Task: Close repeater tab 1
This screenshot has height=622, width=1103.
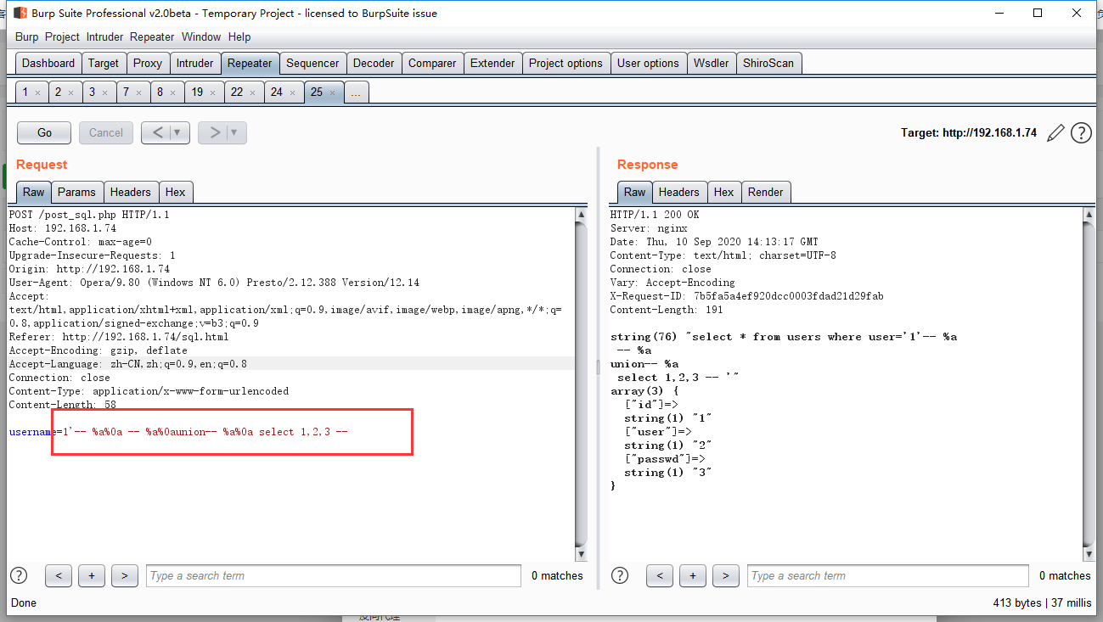Action: (37, 92)
